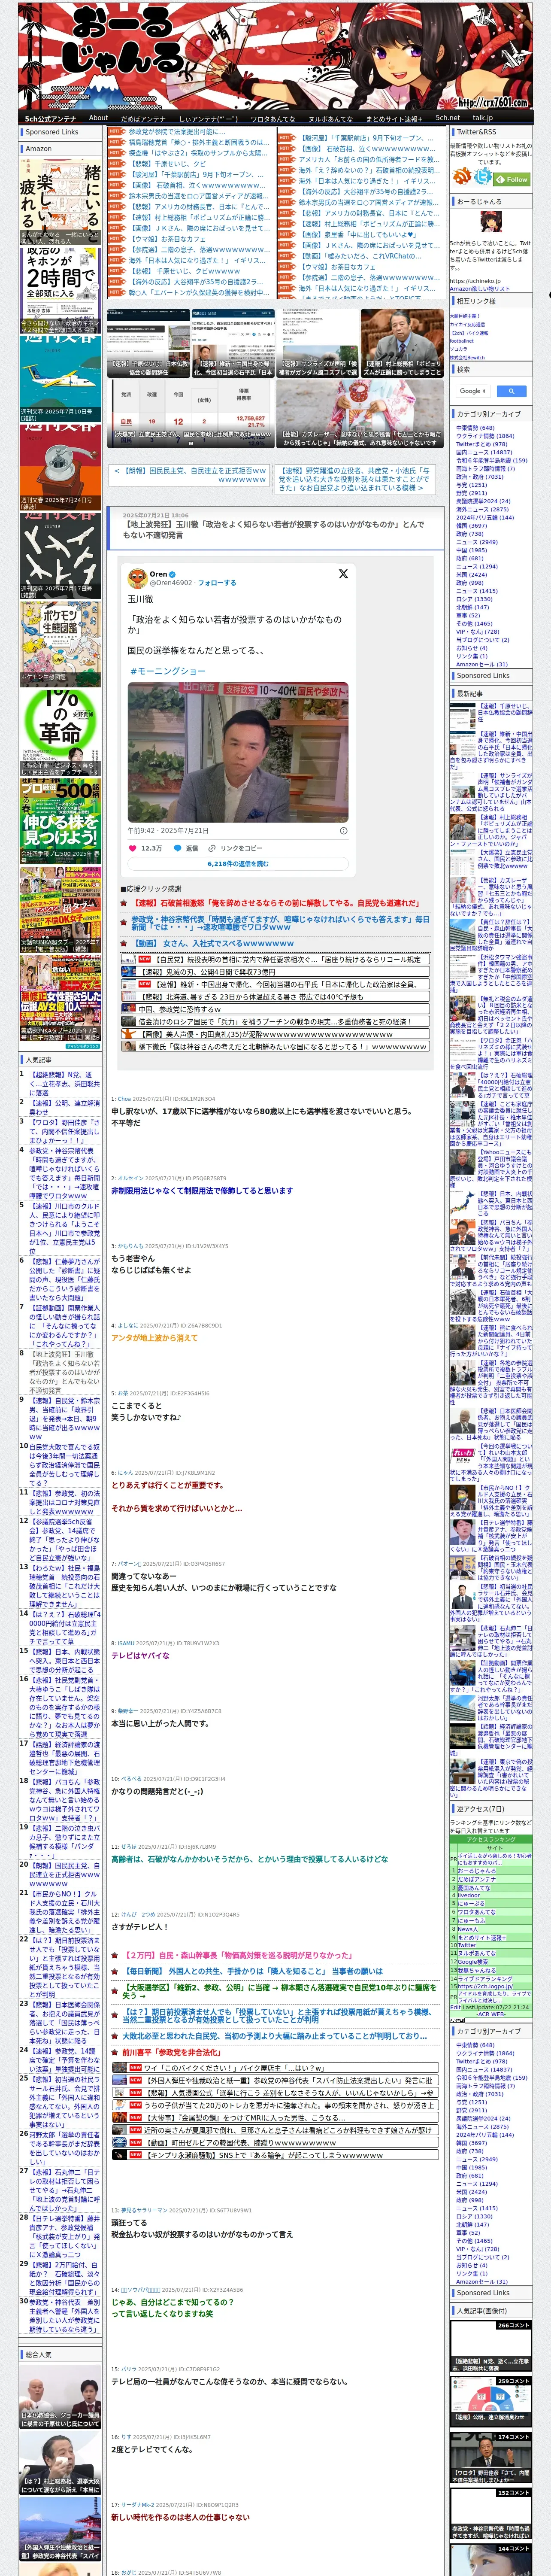
Task: Click the https://uchineko.jp link in sidebar
Action: click(x=475, y=281)
